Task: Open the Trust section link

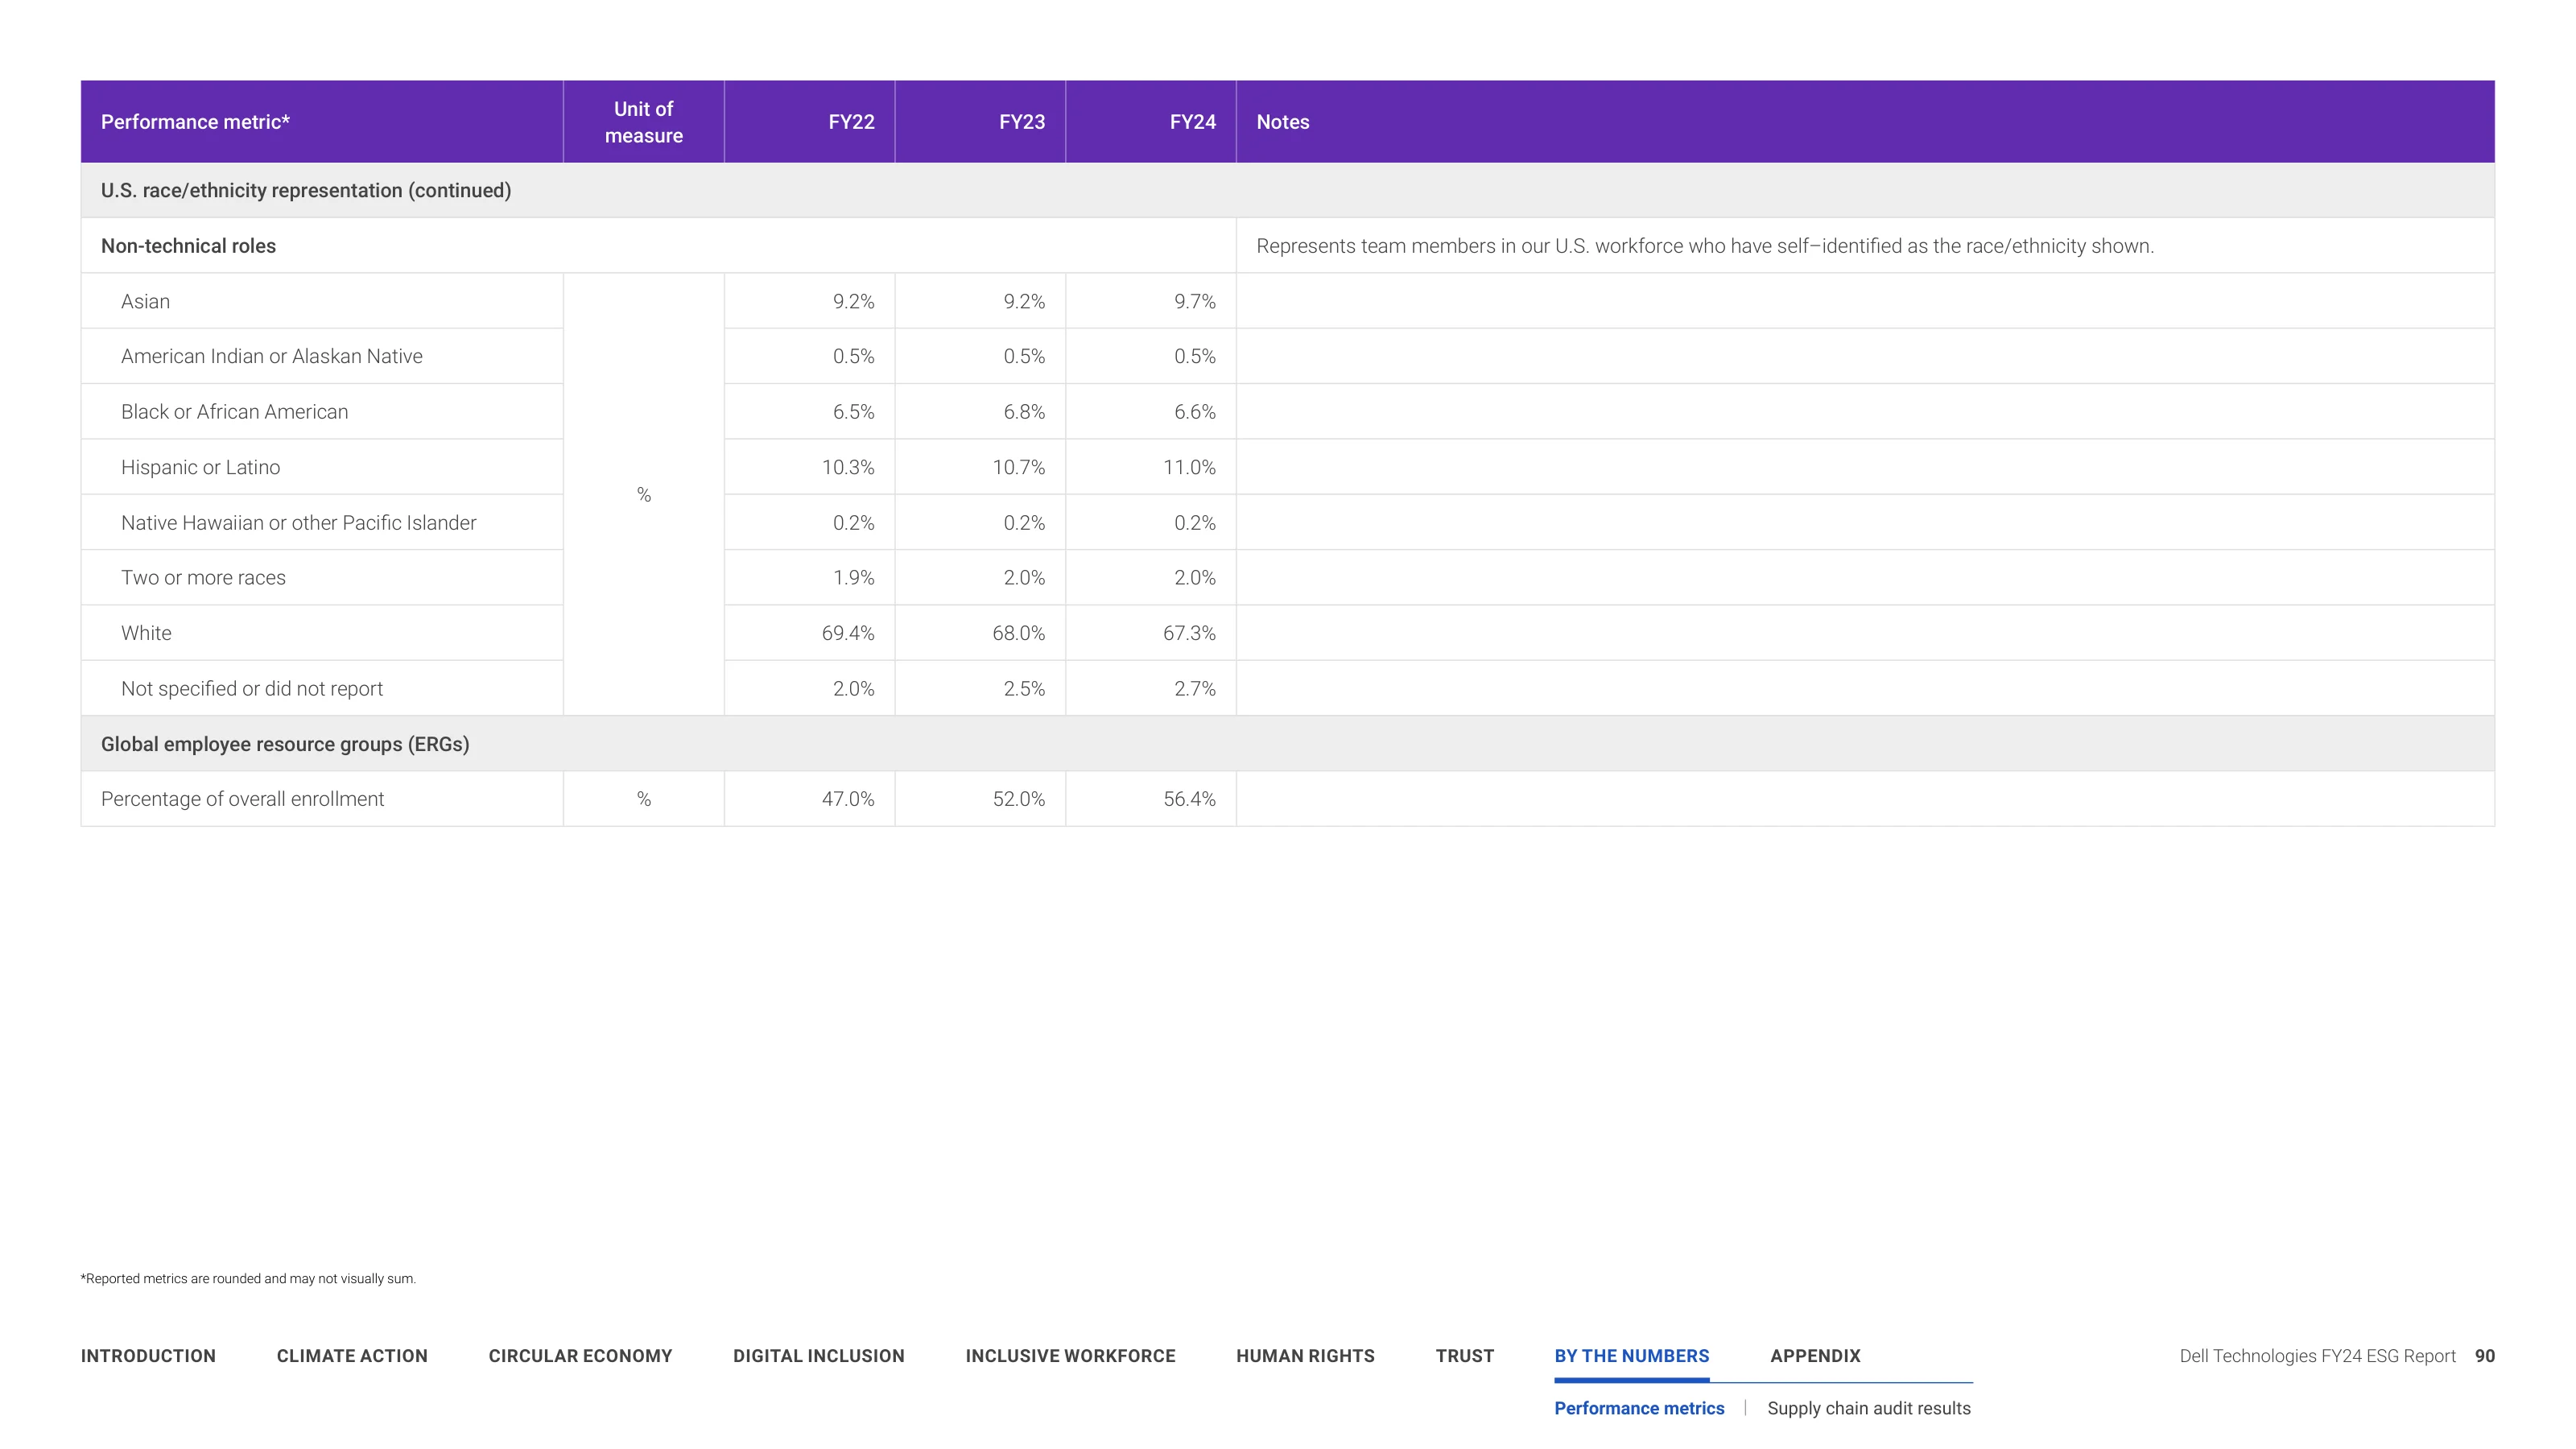Action: pos(1464,1355)
